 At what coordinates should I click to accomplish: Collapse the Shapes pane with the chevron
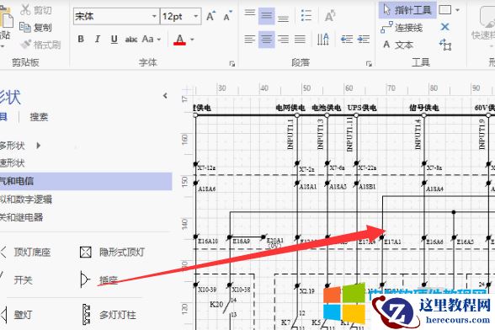pyautogui.click(x=165, y=95)
